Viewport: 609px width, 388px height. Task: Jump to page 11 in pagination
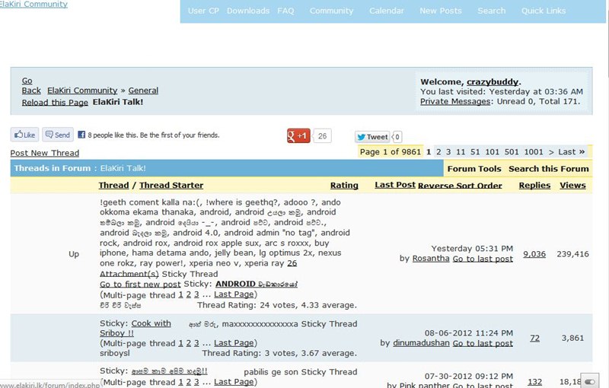click(461, 151)
